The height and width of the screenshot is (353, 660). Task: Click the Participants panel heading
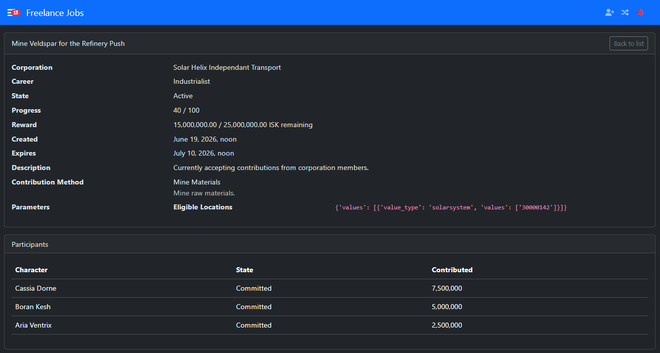coord(30,244)
